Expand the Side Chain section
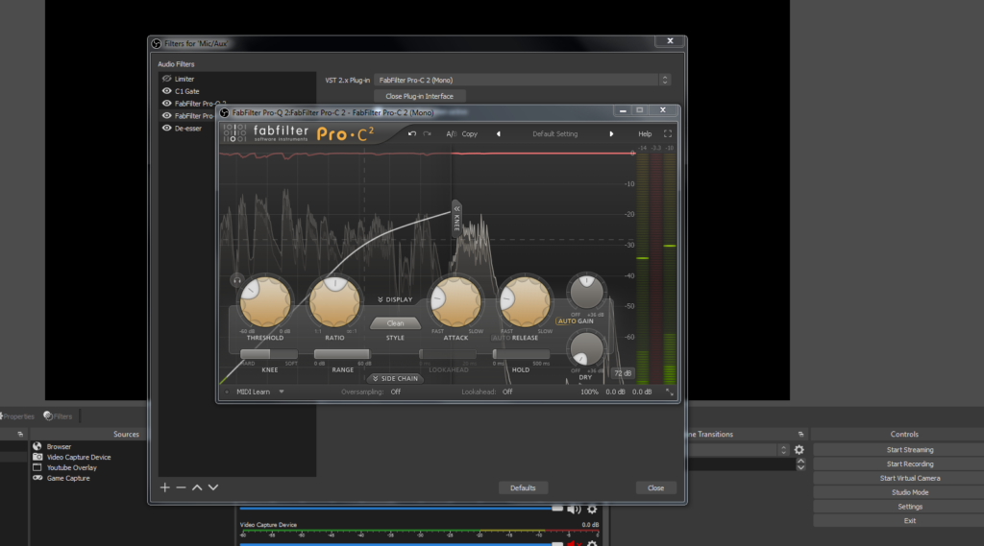984x546 pixels. [x=395, y=379]
